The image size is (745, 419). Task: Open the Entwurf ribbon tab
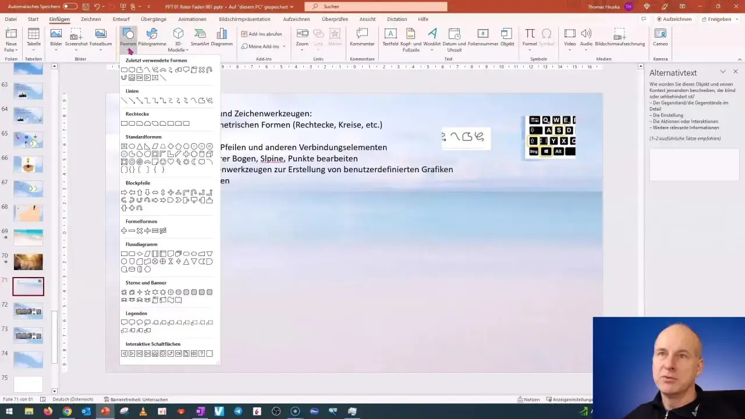[x=121, y=19]
